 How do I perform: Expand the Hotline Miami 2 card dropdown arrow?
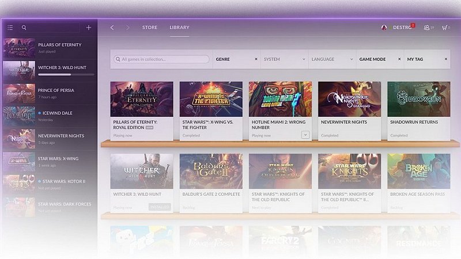[305, 135]
